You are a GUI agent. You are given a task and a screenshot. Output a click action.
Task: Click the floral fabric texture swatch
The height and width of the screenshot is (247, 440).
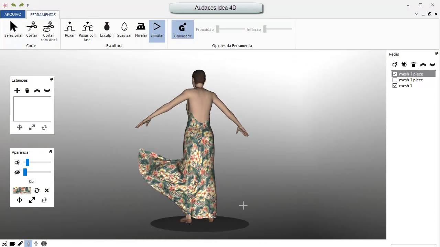(22, 190)
